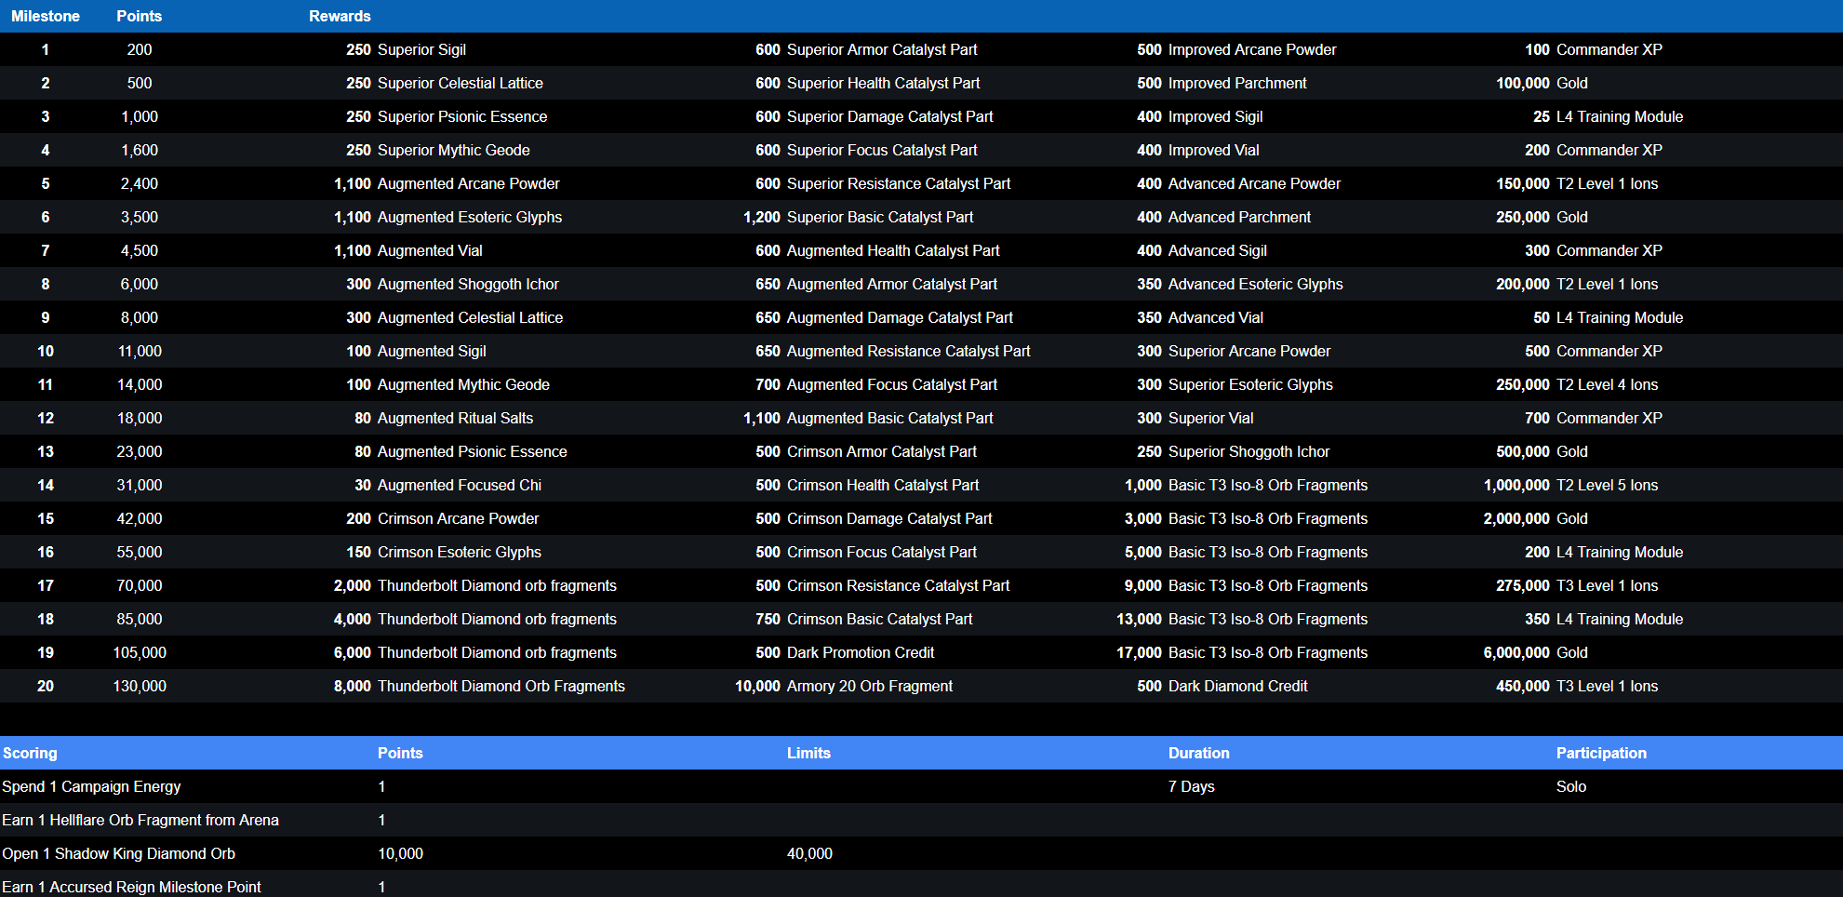Click the Rewards column header
Screen dimensions: 1843x897
[x=340, y=16]
